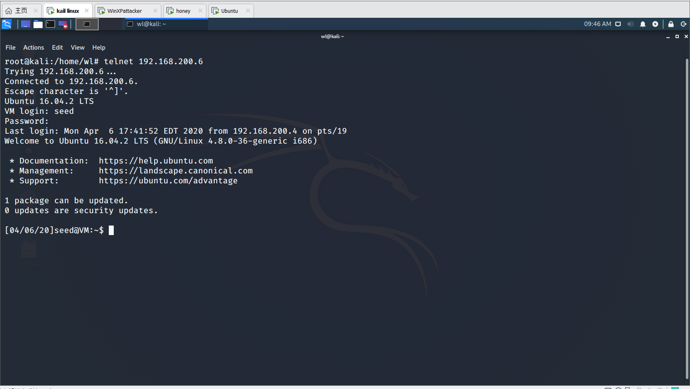Screen dimensions: 690x389
Task: Click the log out arrow icon
Action: pyautogui.click(x=683, y=24)
